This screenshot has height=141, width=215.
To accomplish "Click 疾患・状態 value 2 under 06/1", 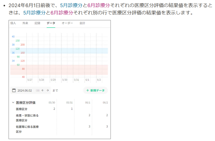I will pyautogui.click(x=89, y=115).
